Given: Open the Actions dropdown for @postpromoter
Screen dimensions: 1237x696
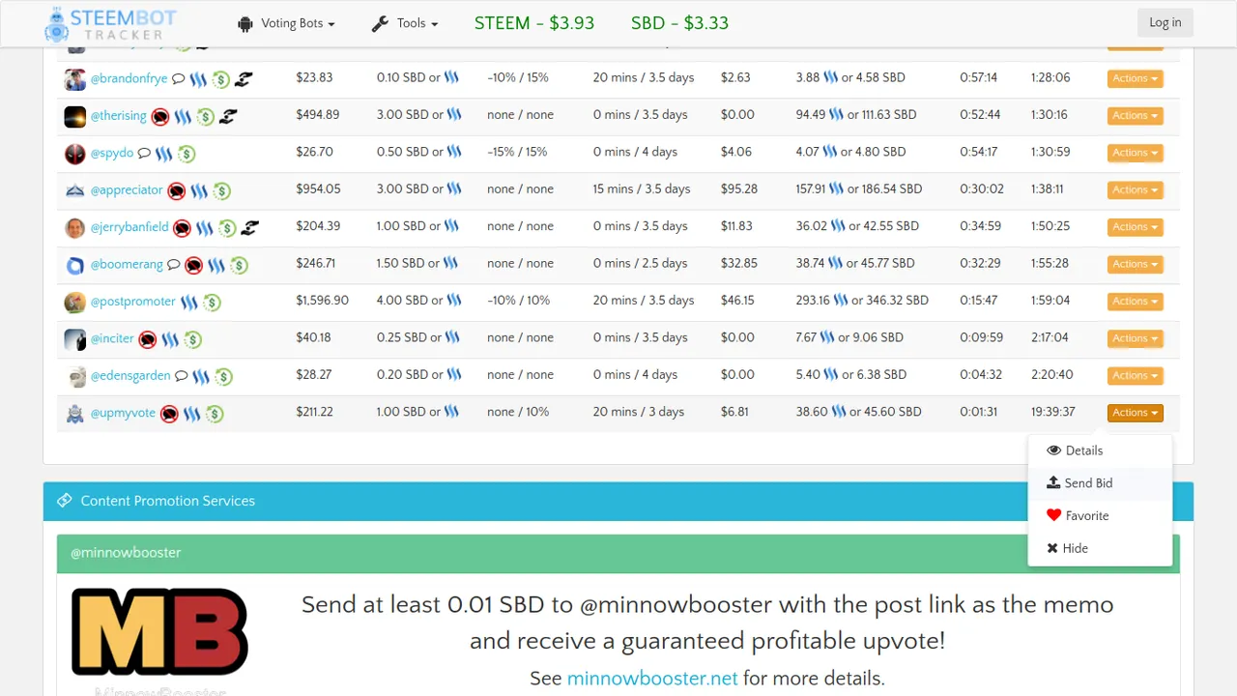Looking at the screenshot, I should coord(1135,302).
